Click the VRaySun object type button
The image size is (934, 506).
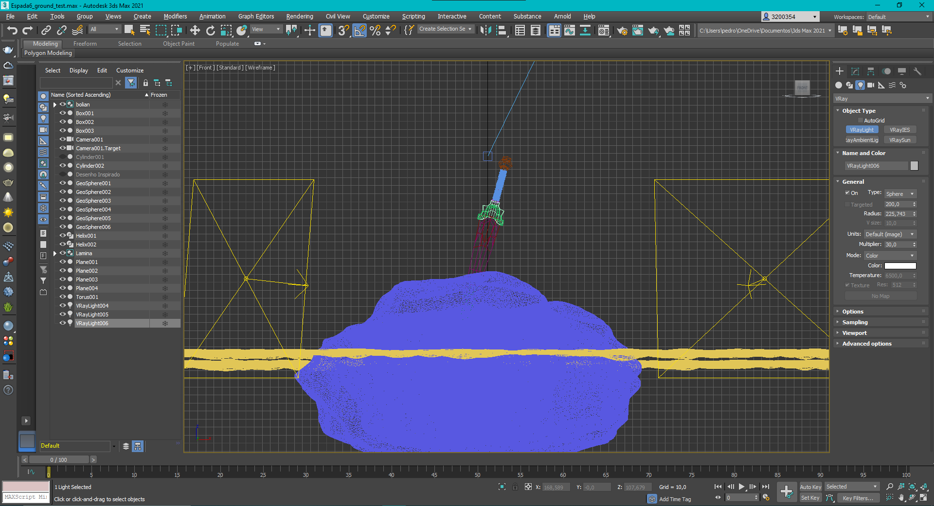coord(899,140)
